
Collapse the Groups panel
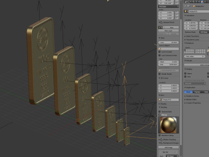tap(185, 61)
